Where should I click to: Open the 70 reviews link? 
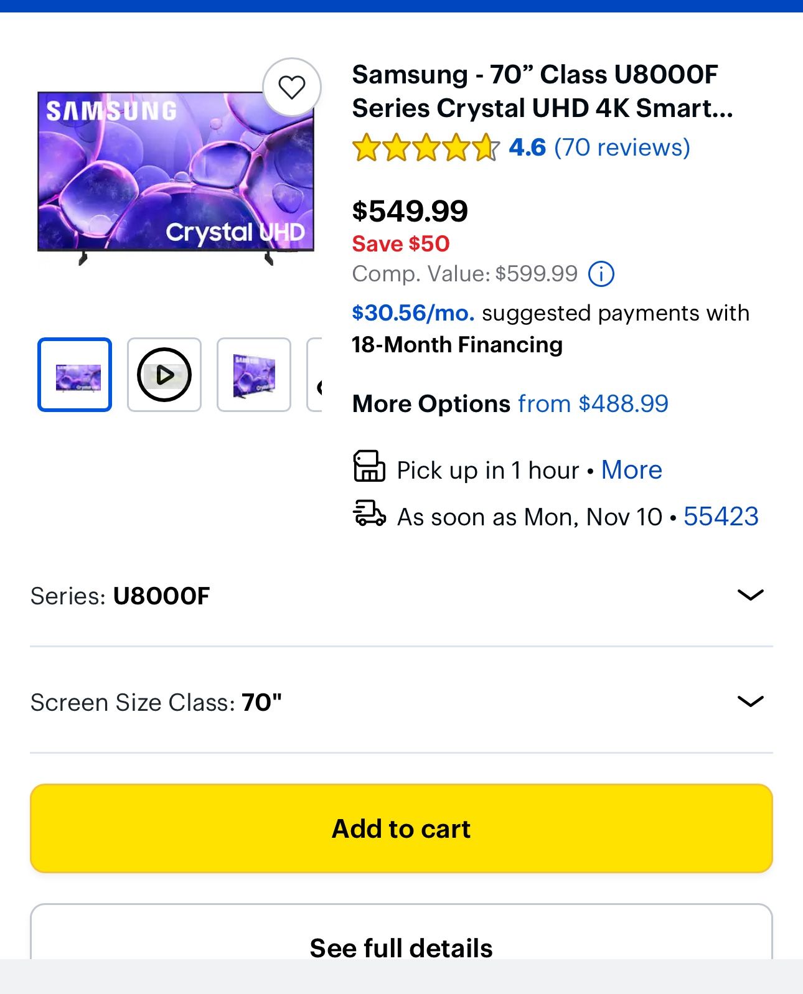click(622, 148)
